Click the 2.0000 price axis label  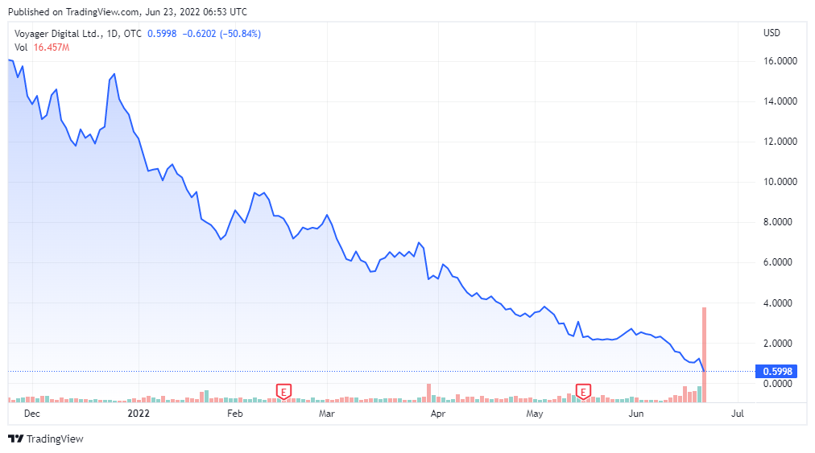tap(780, 343)
